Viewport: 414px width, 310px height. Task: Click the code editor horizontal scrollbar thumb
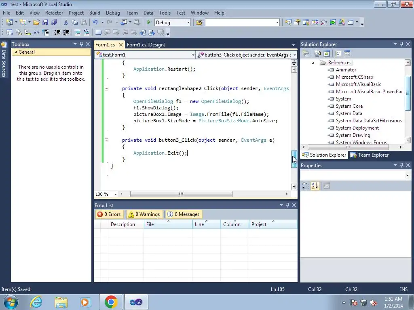point(181,194)
